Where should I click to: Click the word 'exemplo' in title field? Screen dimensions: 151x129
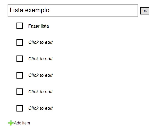point(37,10)
